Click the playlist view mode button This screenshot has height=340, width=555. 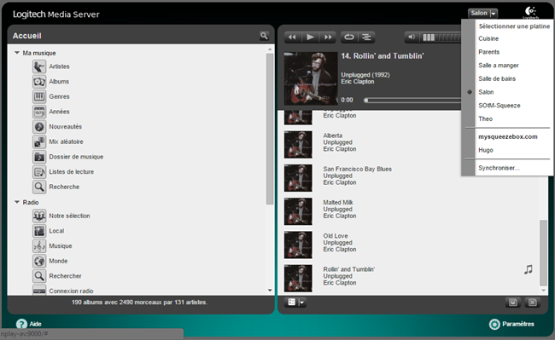pyautogui.click(x=292, y=303)
